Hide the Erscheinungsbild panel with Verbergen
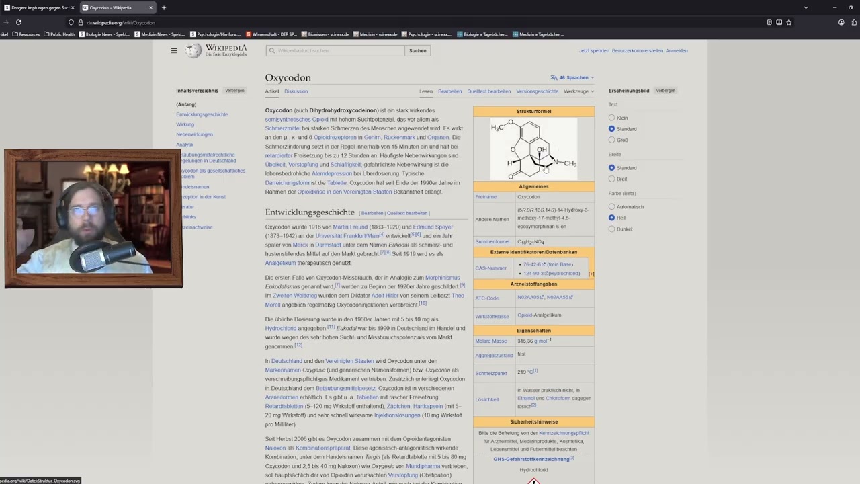 tap(665, 91)
